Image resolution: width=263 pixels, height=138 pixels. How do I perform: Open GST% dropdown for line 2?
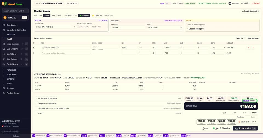coord(218,53)
